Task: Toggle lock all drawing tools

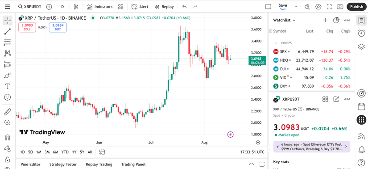Action: (x=8, y=160)
